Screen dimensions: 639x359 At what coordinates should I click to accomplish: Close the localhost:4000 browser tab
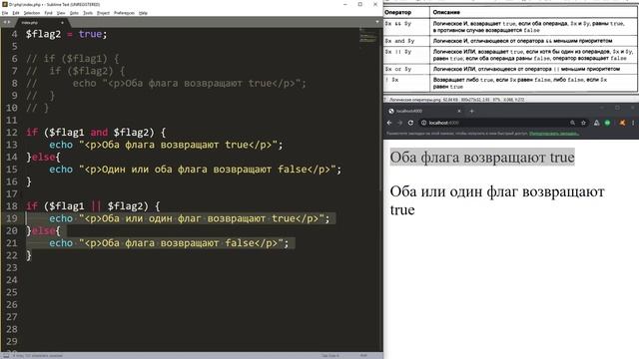459,111
